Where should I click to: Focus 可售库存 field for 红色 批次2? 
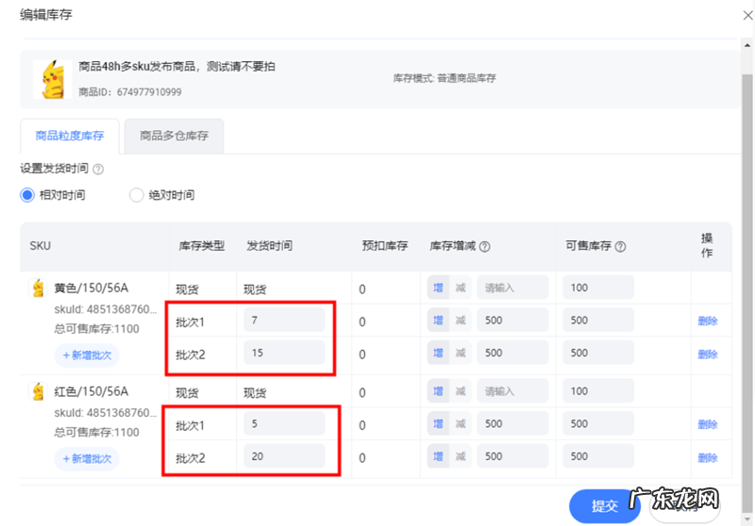[598, 456]
